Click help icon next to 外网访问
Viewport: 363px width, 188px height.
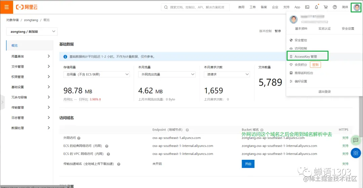click(x=79, y=138)
